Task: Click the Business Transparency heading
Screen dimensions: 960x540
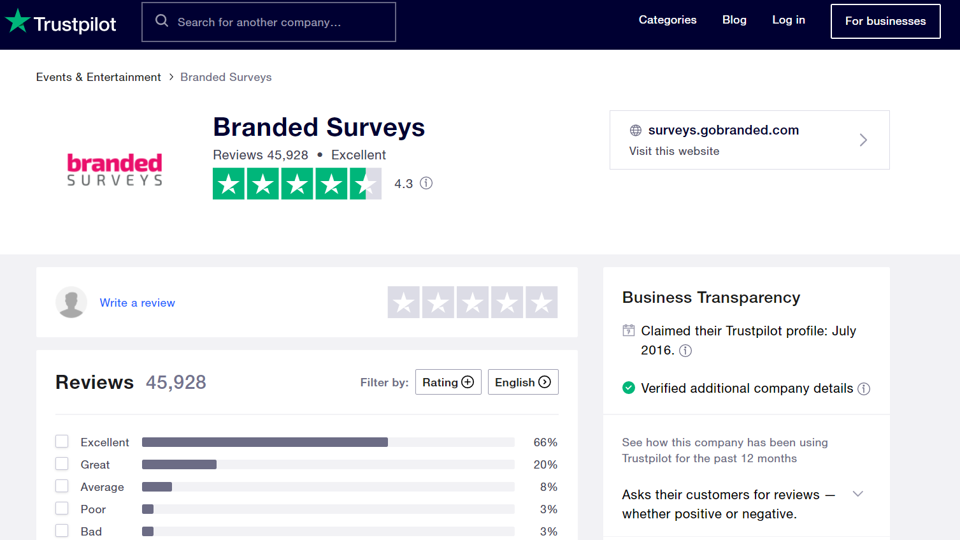Action: 711,298
